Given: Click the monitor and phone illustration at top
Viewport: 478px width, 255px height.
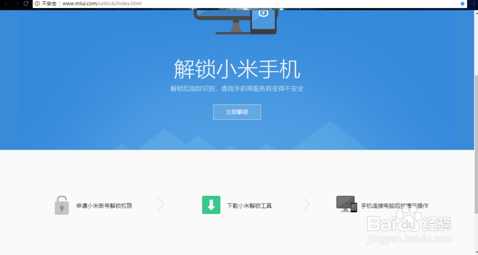Looking at the screenshot, I should point(235,21).
